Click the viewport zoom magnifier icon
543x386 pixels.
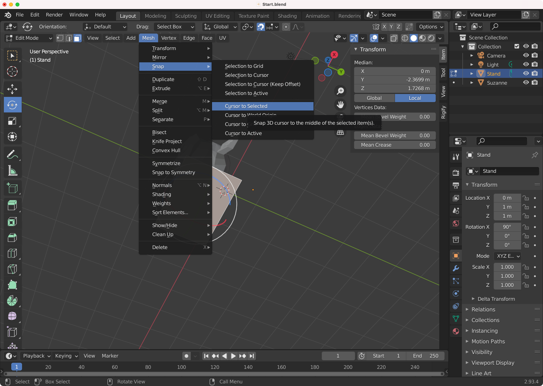(340, 91)
